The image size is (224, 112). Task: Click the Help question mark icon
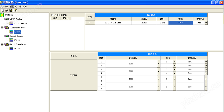click(16, 10)
